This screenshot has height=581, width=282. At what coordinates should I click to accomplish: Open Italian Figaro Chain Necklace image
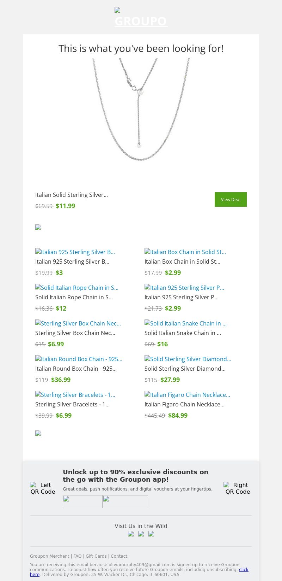(x=187, y=395)
